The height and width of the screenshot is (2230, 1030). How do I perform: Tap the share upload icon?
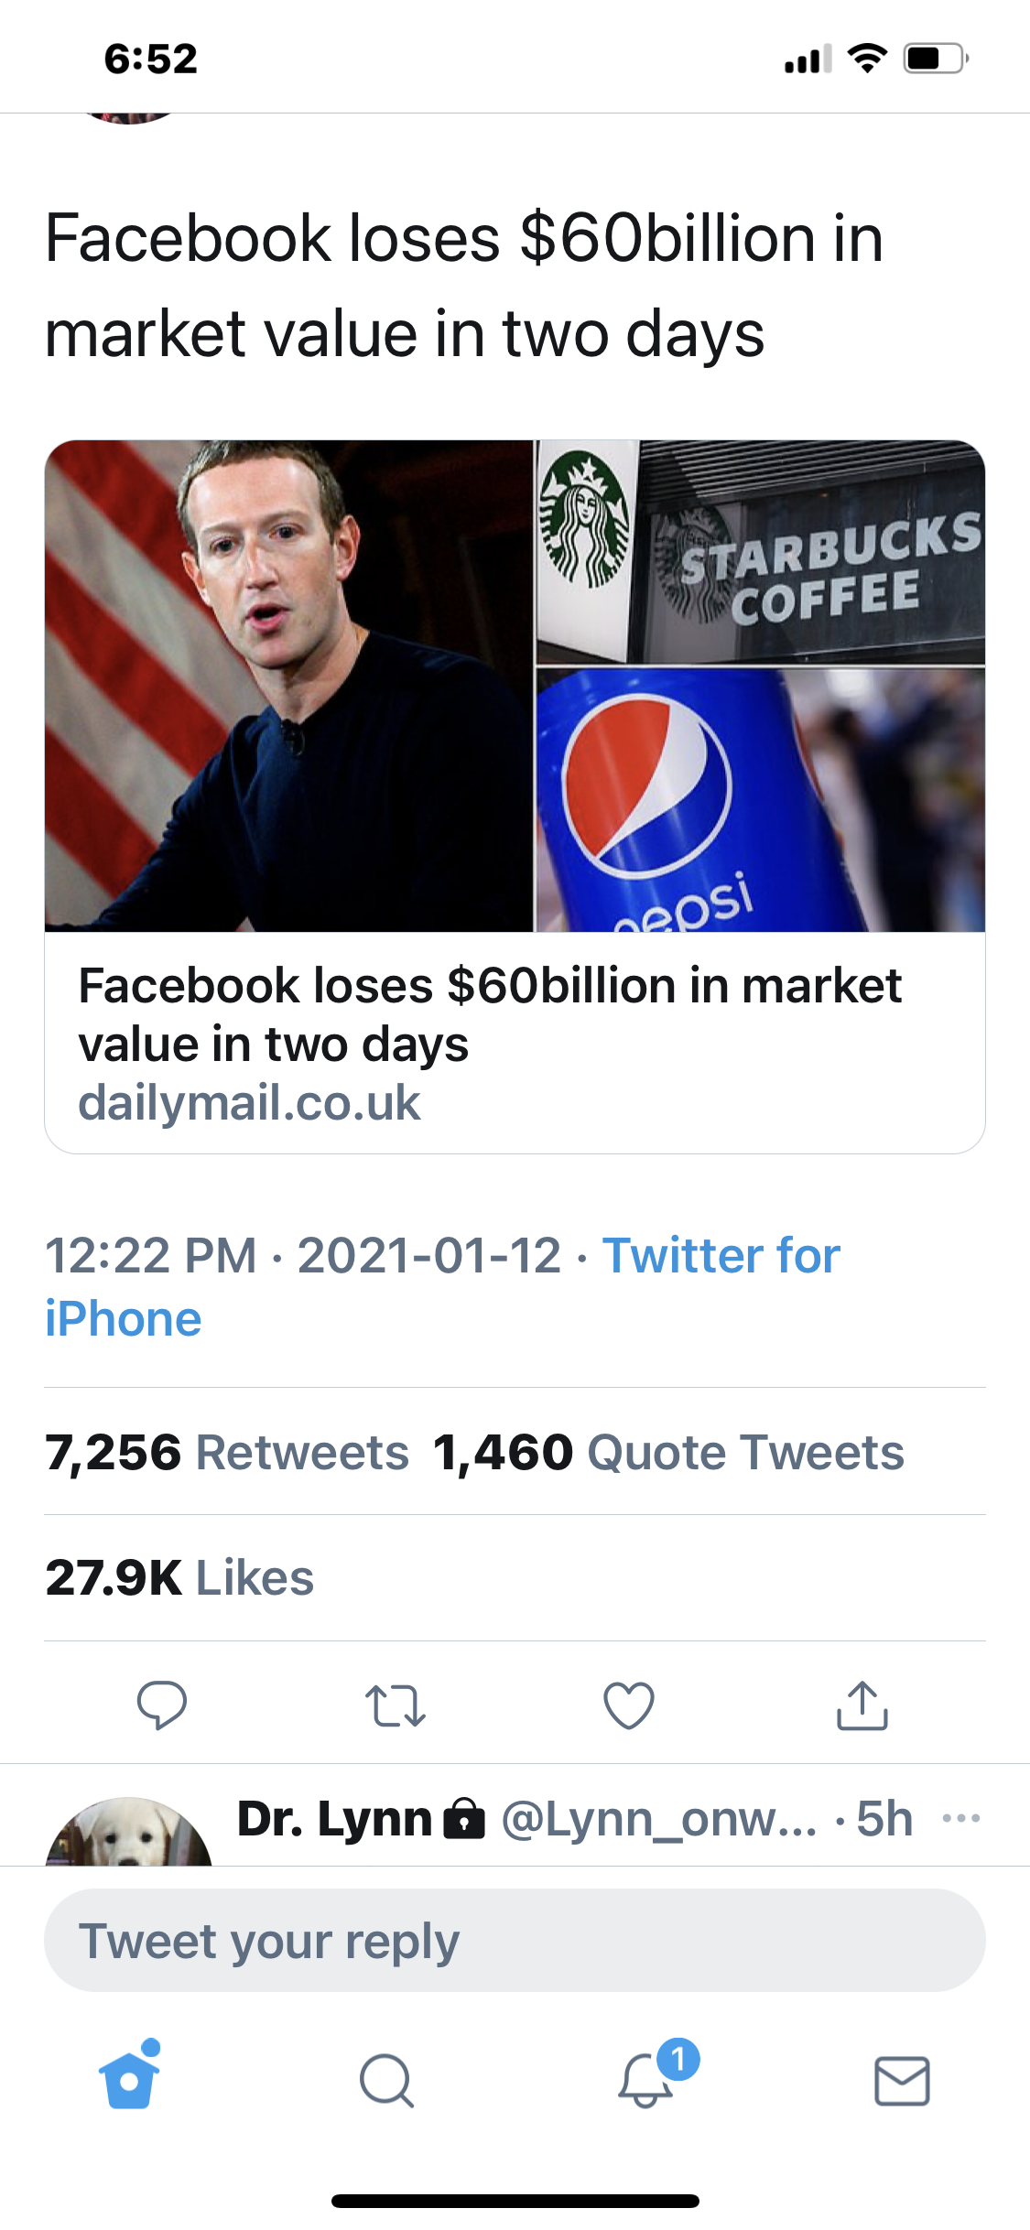pyautogui.click(x=862, y=1705)
